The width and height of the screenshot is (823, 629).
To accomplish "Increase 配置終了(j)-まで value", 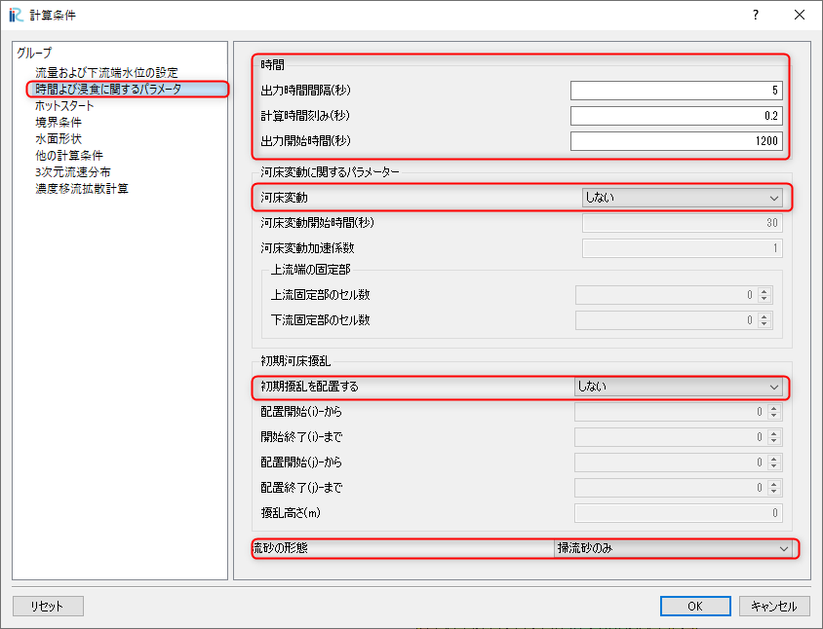I will click(773, 483).
